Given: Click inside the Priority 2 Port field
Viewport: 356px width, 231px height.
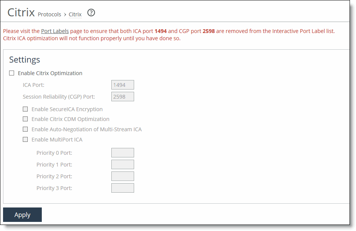Looking at the screenshot, I should 122,176.
